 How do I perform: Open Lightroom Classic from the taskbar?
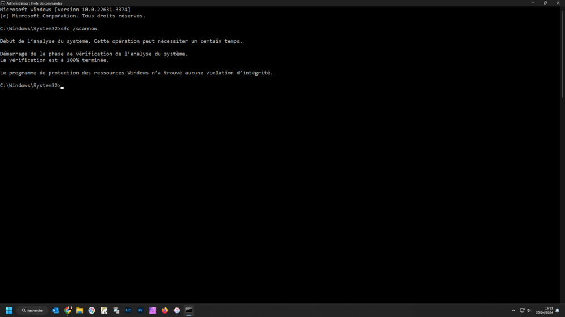(128, 310)
